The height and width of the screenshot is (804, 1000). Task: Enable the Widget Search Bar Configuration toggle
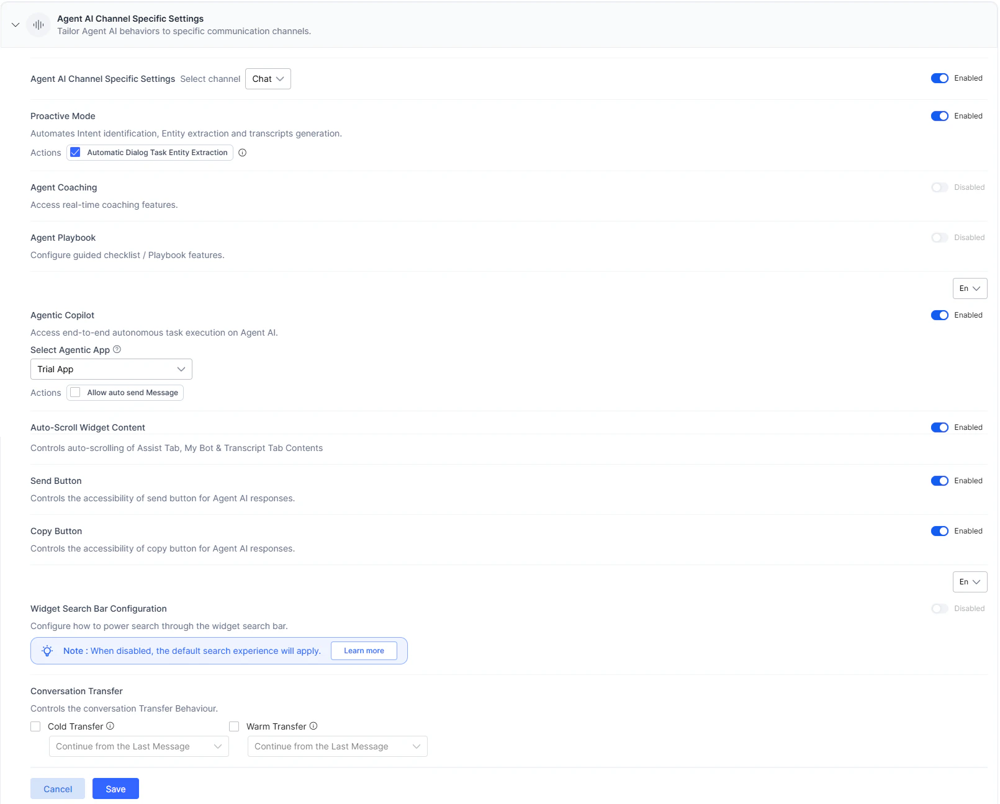coord(939,609)
